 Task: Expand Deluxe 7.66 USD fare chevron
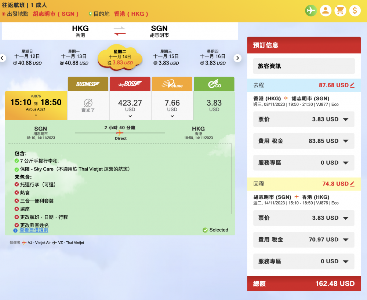coord(172,116)
